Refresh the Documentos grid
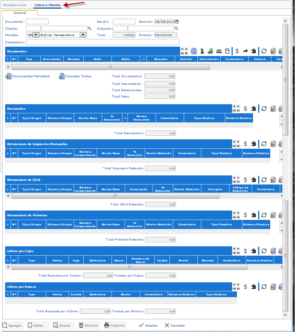 coord(264,51)
